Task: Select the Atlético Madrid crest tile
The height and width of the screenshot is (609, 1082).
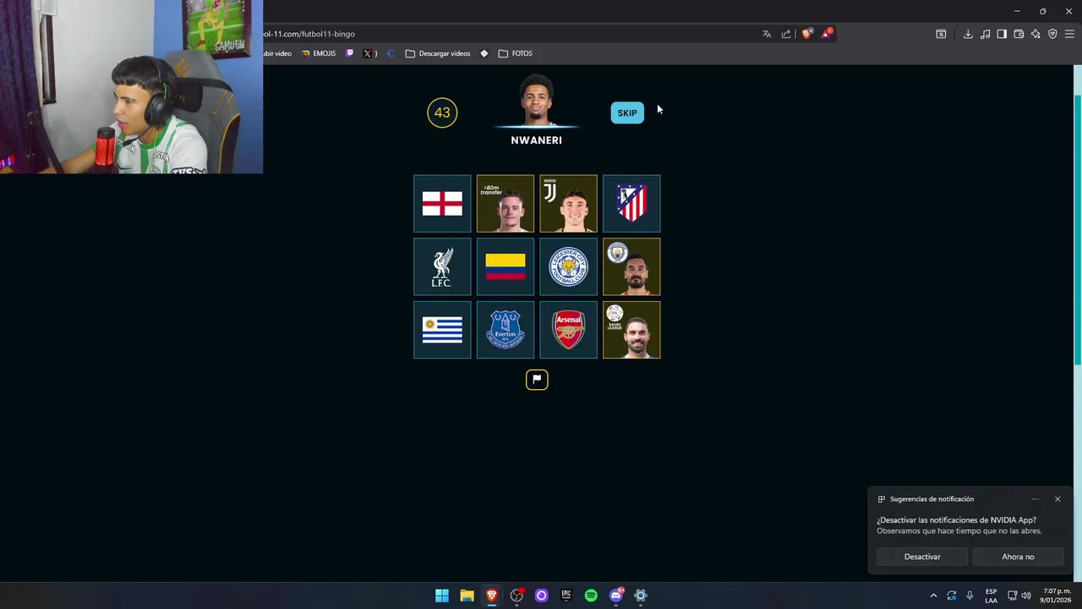Action: 631,204
